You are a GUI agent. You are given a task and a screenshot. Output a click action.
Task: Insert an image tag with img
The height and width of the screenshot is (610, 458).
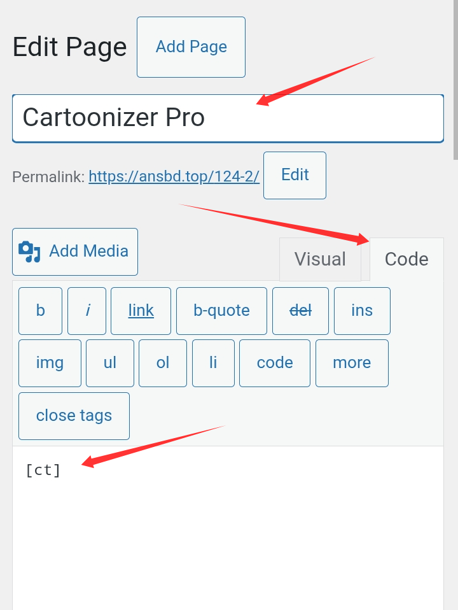tap(50, 363)
